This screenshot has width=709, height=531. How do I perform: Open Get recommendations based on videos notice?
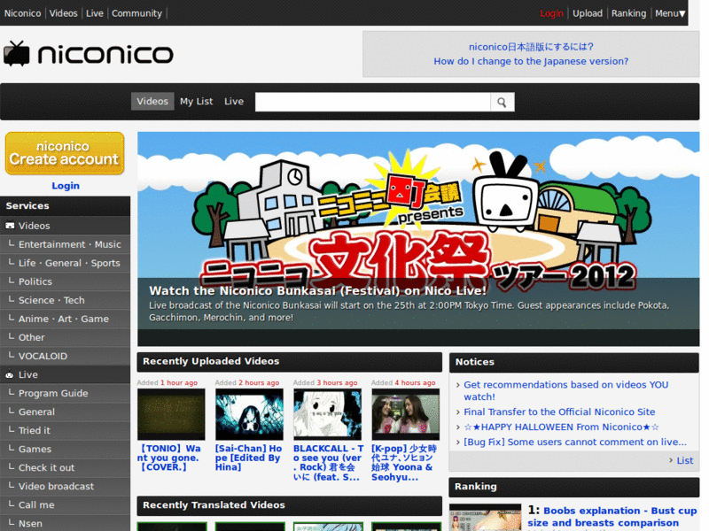[565, 390]
